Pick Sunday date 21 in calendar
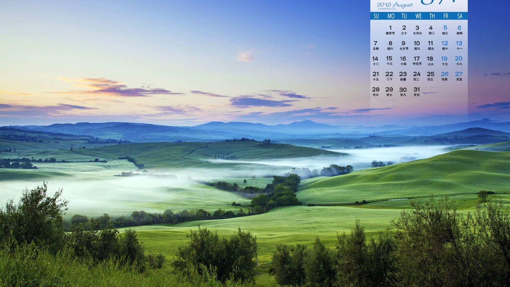This screenshot has height=287, width=510. 376,76
